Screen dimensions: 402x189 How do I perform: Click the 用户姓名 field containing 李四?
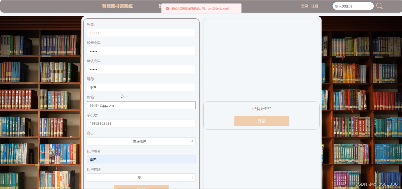pos(141,159)
